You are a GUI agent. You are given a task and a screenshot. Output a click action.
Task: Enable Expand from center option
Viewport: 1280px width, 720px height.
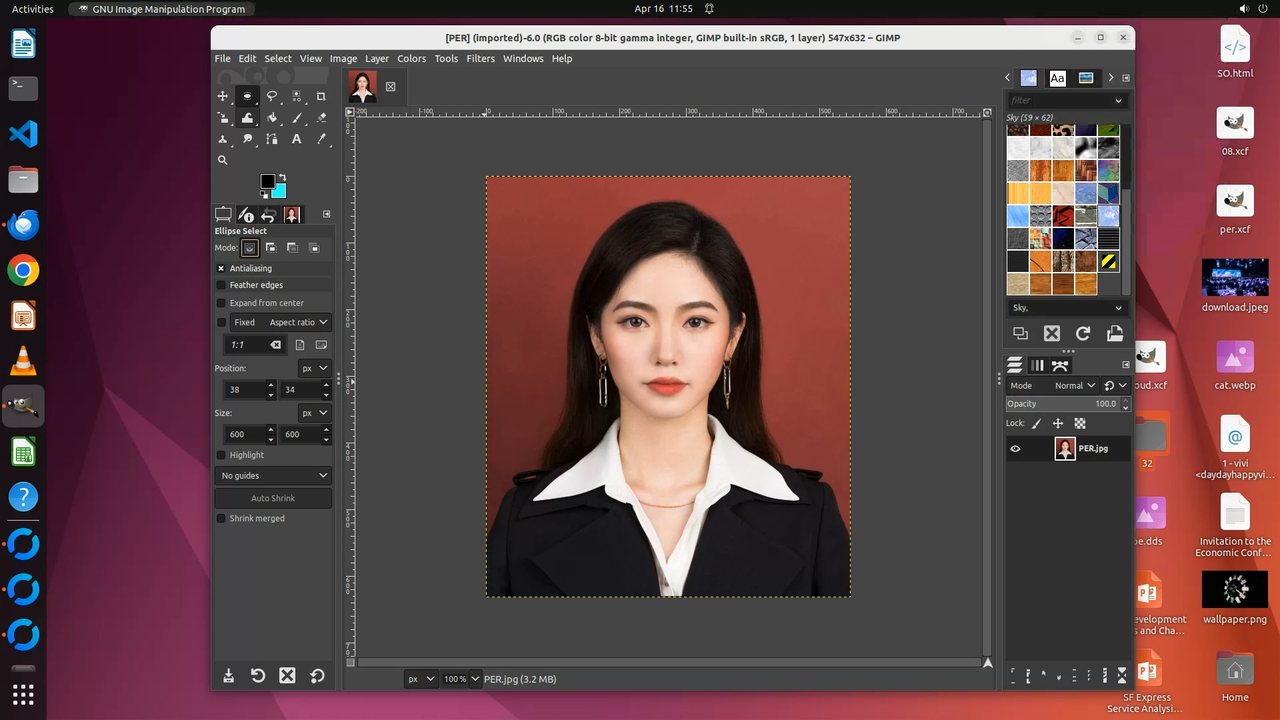[221, 303]
